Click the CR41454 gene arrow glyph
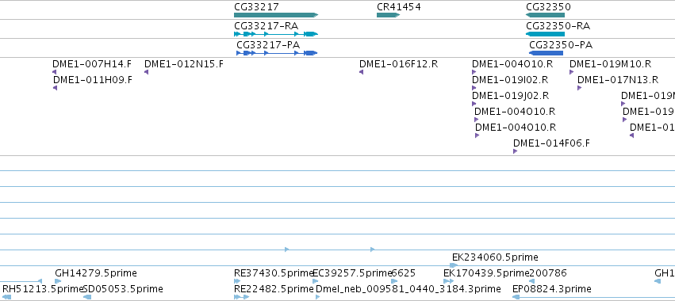675x301 pixels. [x=389, y=15]
